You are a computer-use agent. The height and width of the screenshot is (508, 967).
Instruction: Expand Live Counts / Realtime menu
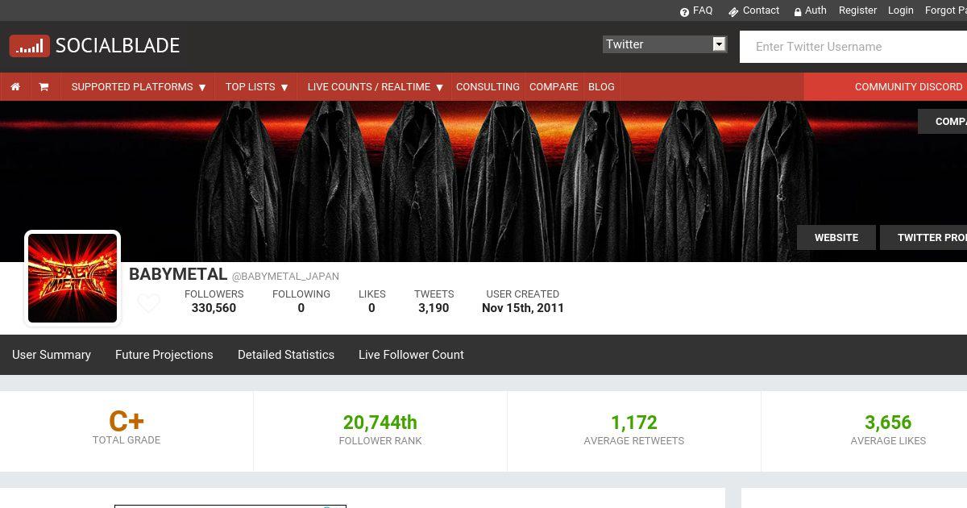click(376, 86)
